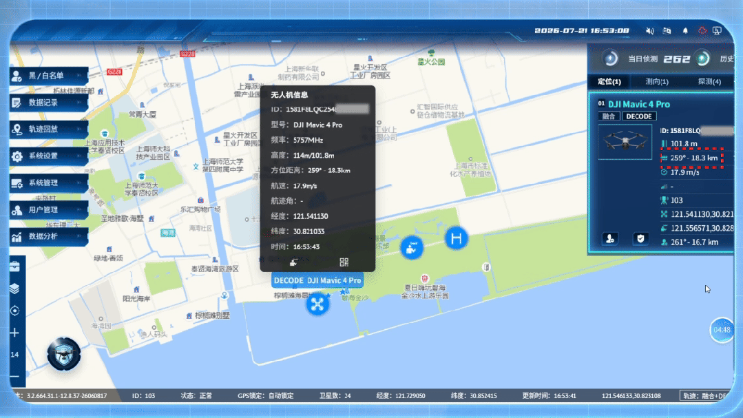Select the DJI Mavic 4 Pro card title
Image resolution: width=743 pixels, height=418 pixels.
639,104
